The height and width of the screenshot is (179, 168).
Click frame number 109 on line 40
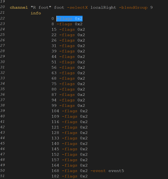click(x=55, y=117)
